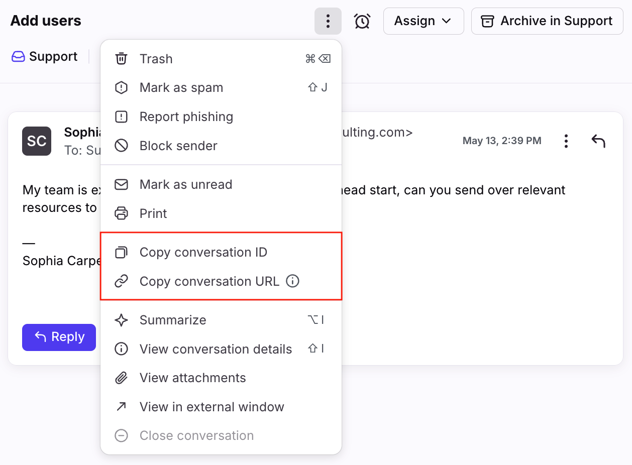The image size is (632, 465).
Task: Choose View attachments
Action: [221, 378]
